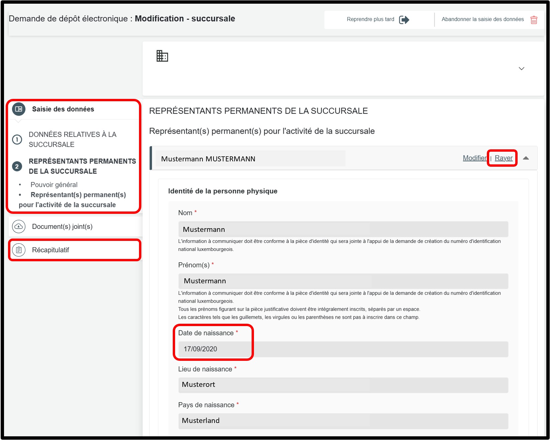The image size is (550, 440).
Task: Click Abandonner la saisie des données
Action: 483,19
